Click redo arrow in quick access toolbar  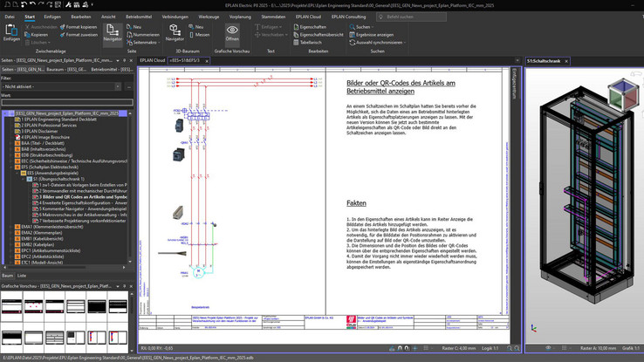pyautogui.click(x=41, y=4)
